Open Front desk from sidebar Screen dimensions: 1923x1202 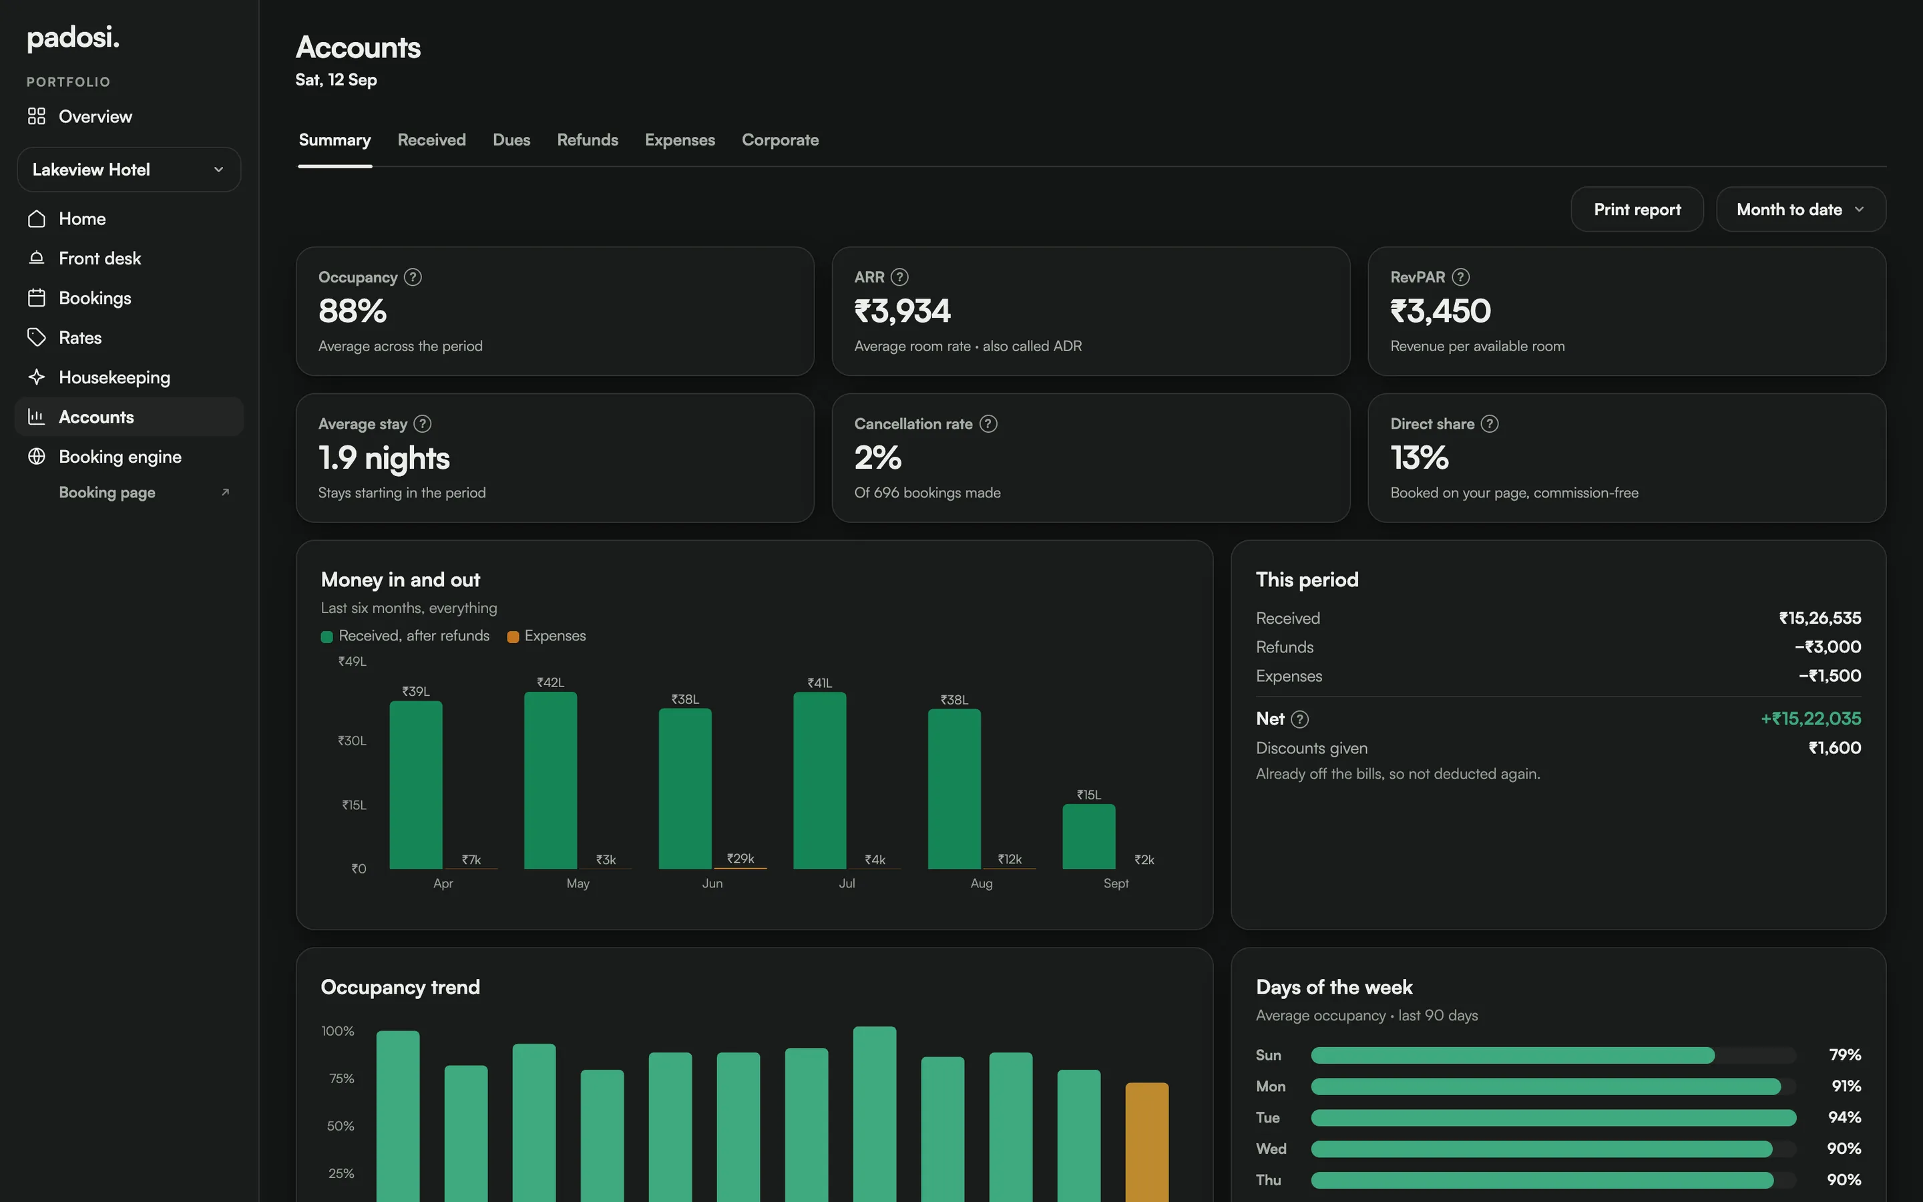(x=129, y=258)
